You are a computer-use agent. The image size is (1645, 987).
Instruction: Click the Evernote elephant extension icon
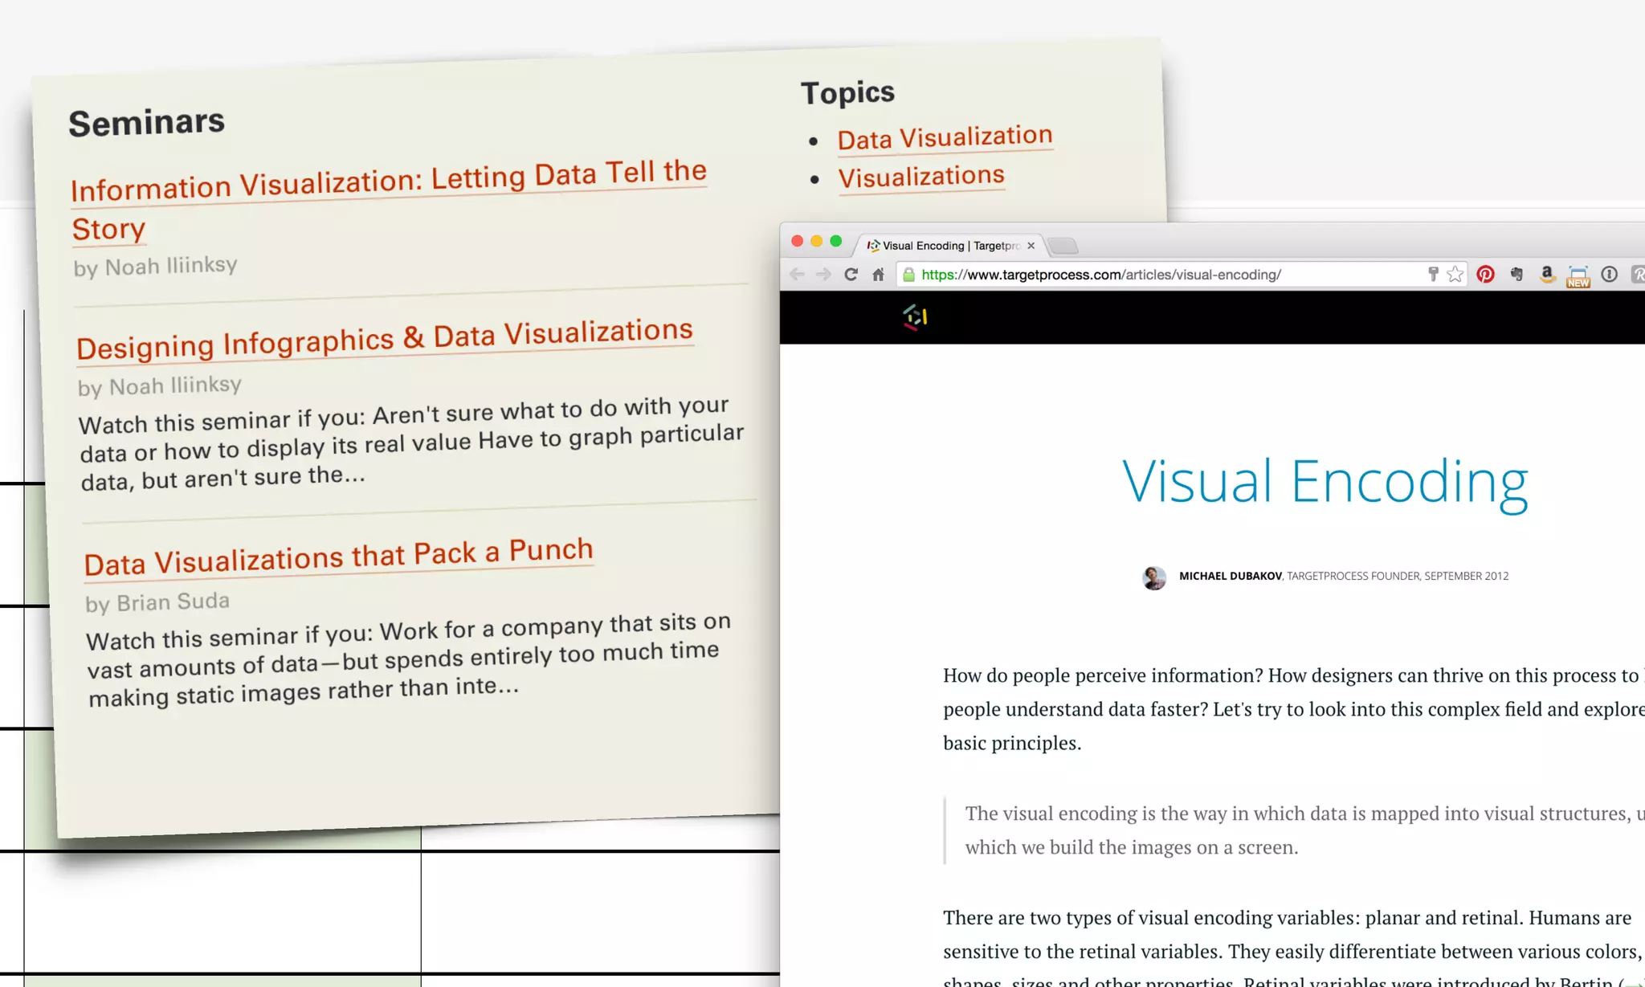click(1516, 275)
